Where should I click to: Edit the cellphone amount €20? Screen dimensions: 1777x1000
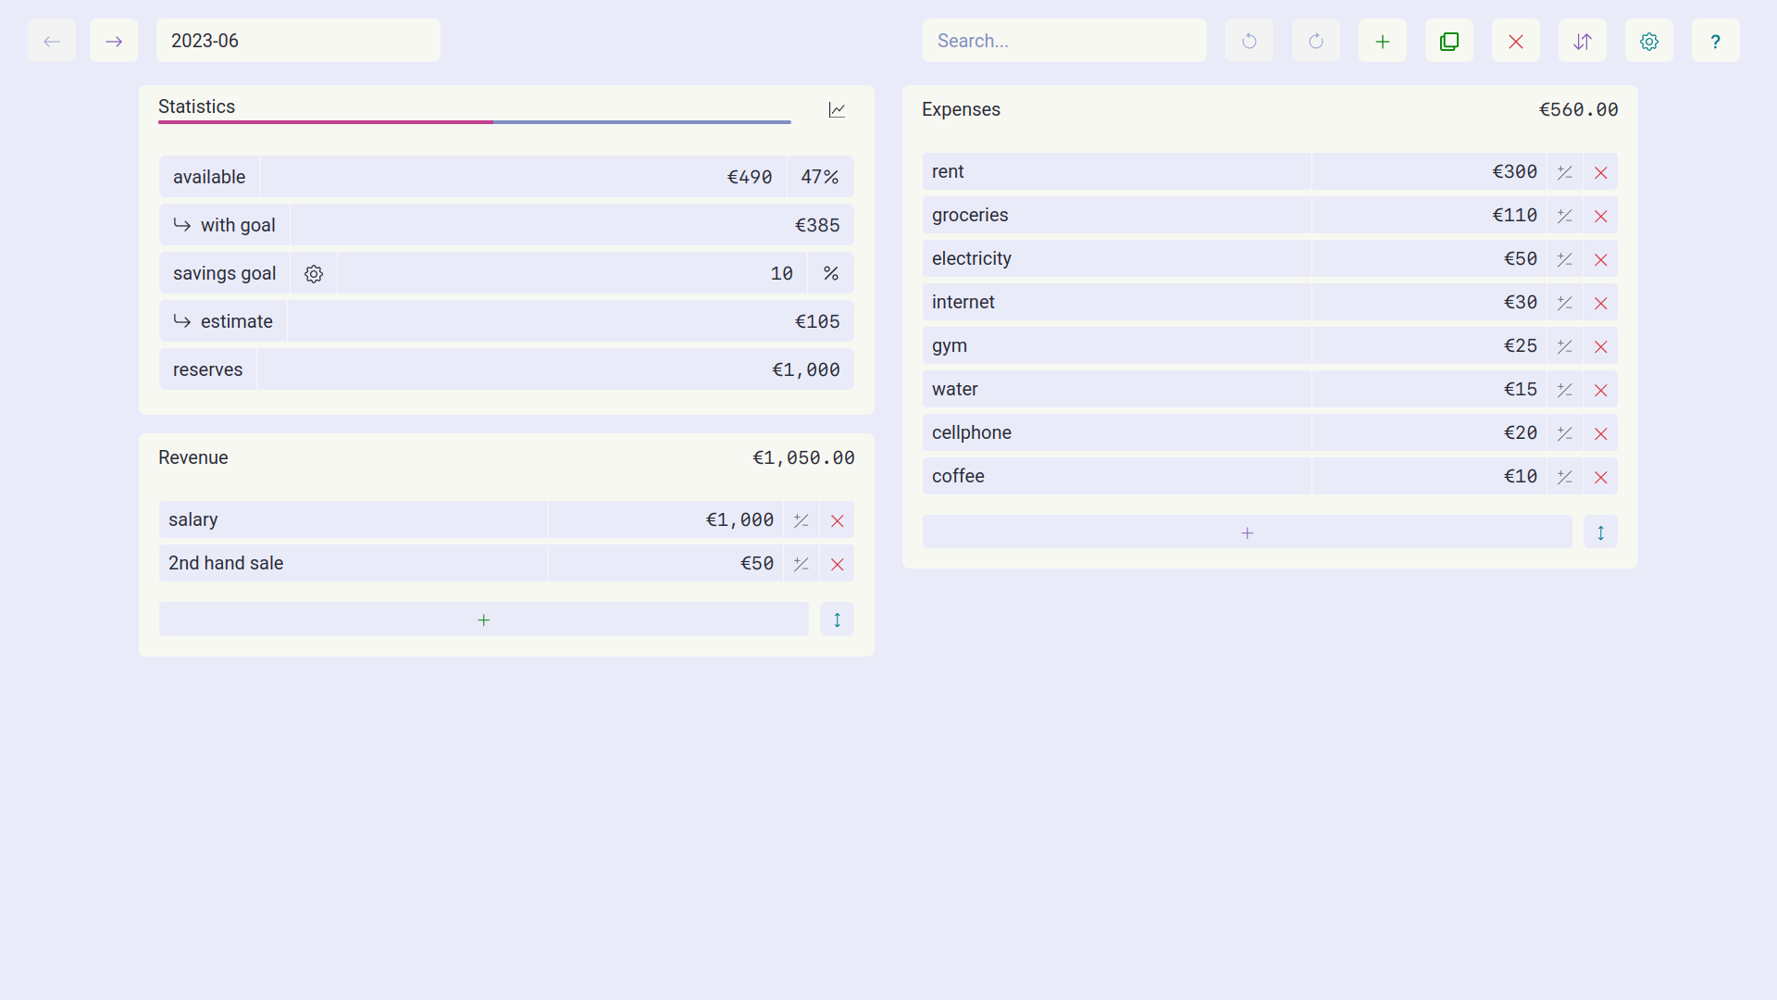coord(1430,433)
